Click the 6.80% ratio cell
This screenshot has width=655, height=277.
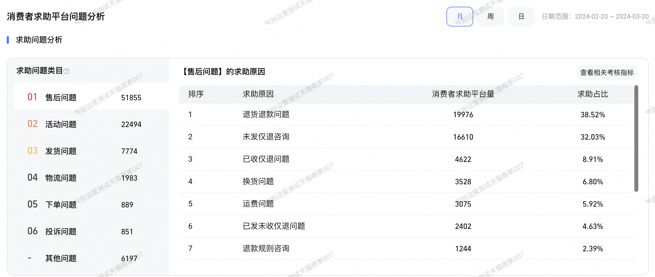593,182
